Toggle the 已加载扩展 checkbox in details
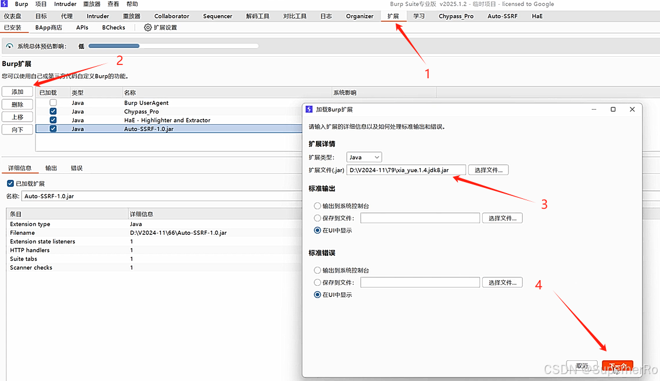Screen dimensions: 660x381 [x=10, y=184]
